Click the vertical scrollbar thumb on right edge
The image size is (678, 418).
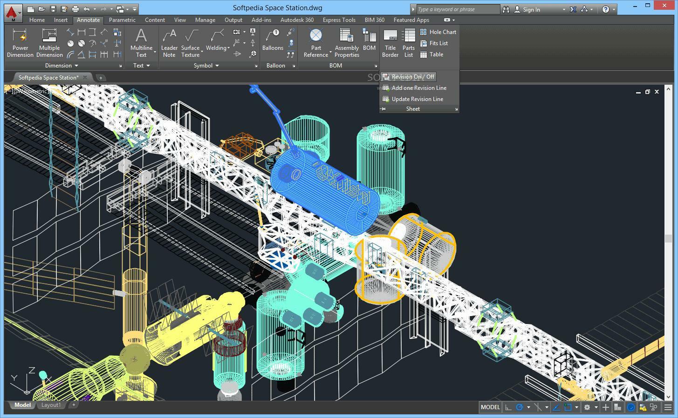669,238
